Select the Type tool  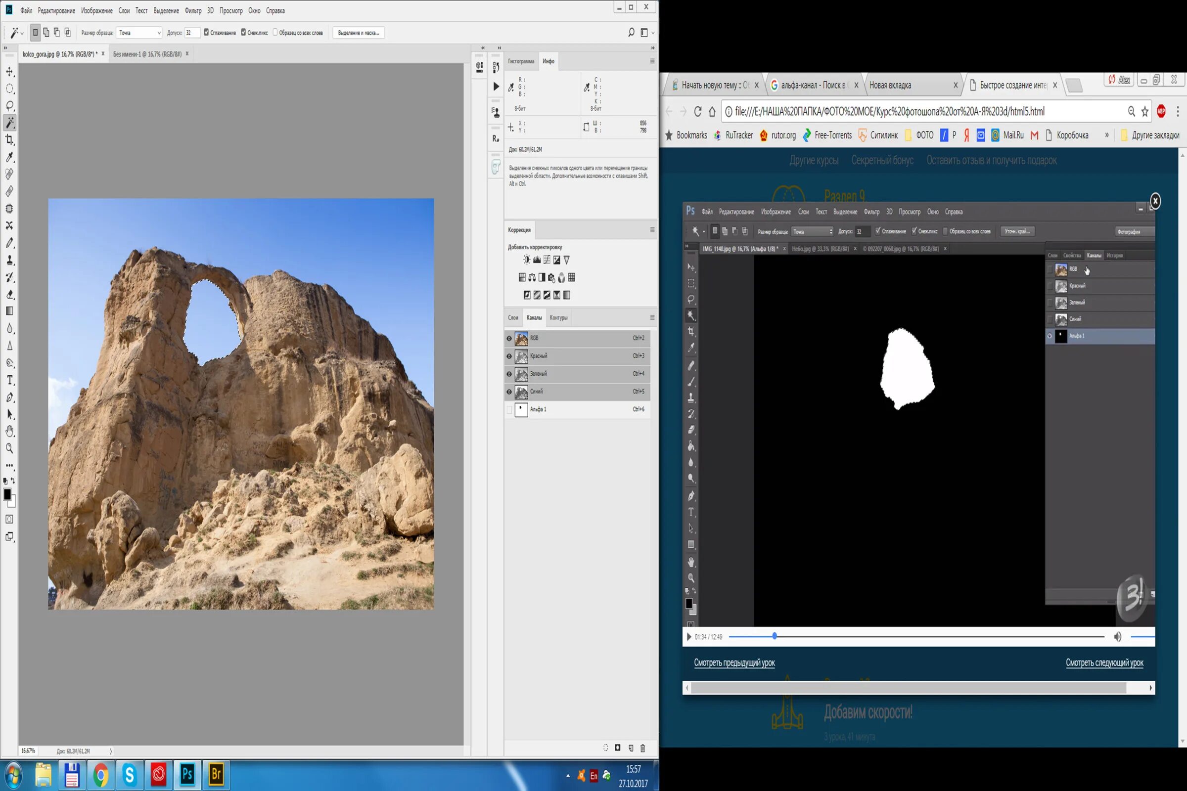point(9,380)
